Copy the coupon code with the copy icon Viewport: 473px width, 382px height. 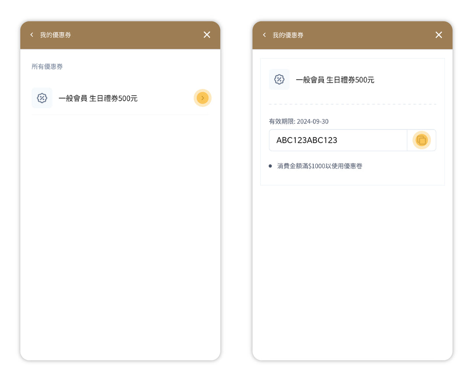point(421,140)
